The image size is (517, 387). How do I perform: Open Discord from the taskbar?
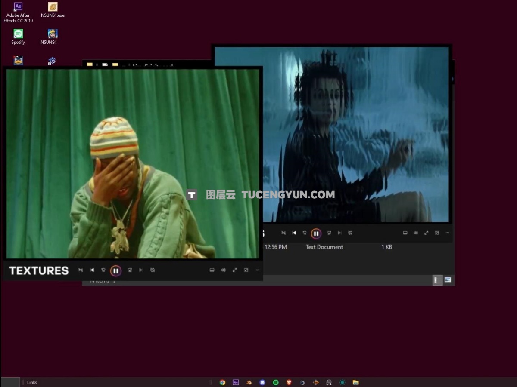click(262, 382)
